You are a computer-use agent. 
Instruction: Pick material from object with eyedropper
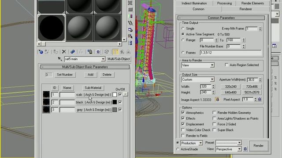60,59
